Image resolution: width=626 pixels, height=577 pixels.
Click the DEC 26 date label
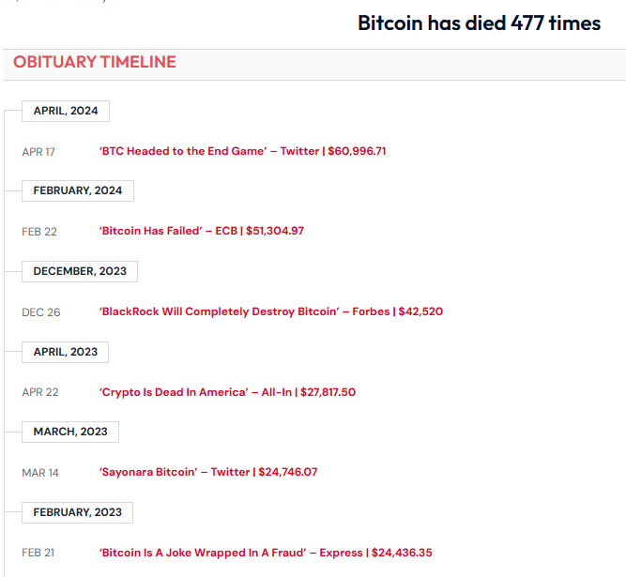41,312
